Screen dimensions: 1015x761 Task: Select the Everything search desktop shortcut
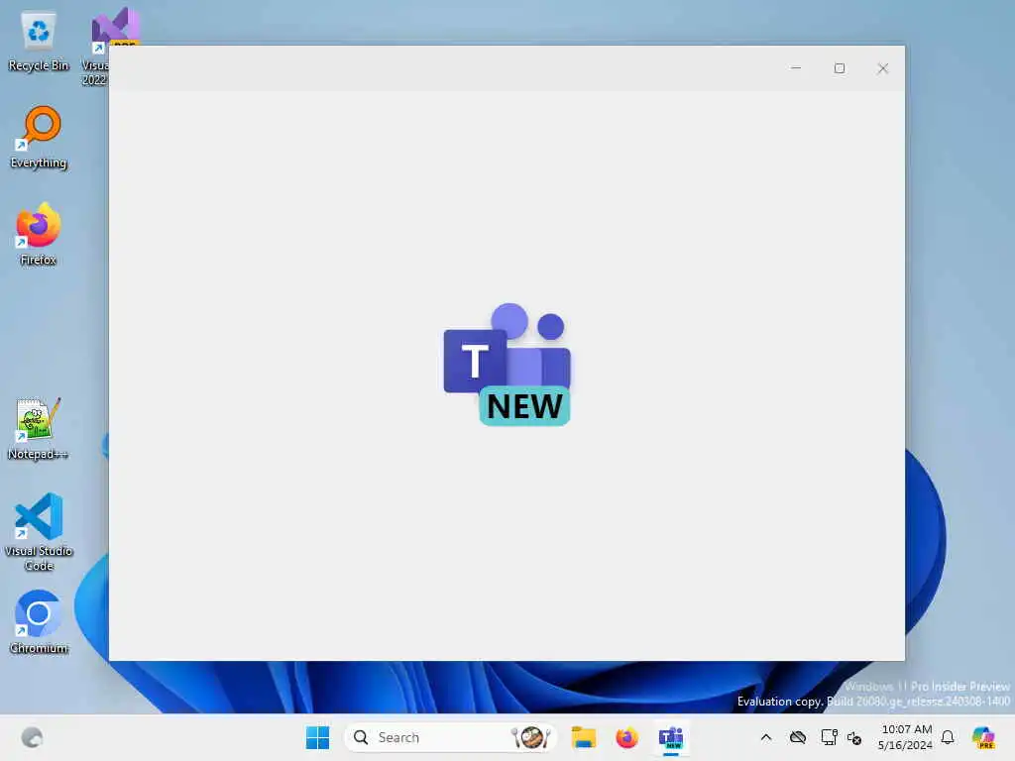[39, 137]
